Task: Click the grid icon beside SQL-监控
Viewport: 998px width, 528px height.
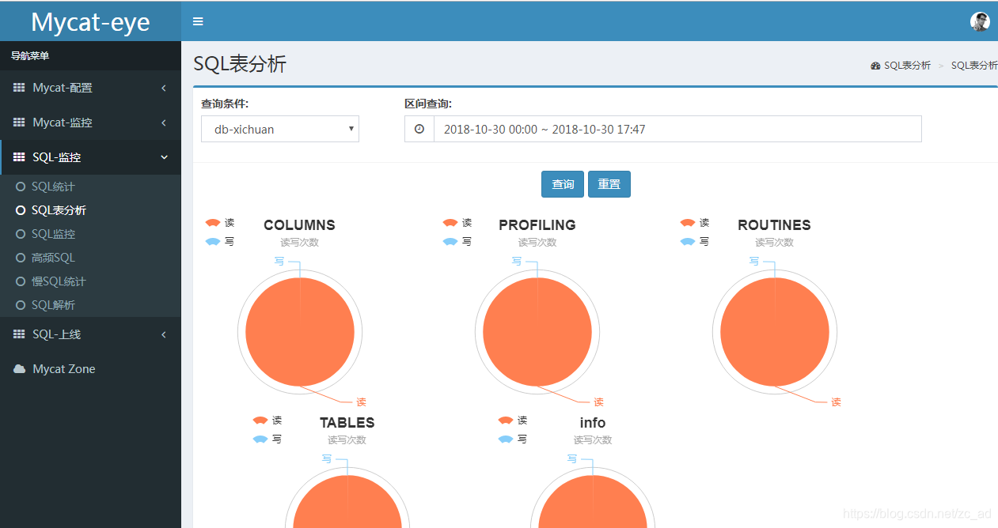Action: coord(19,157)
